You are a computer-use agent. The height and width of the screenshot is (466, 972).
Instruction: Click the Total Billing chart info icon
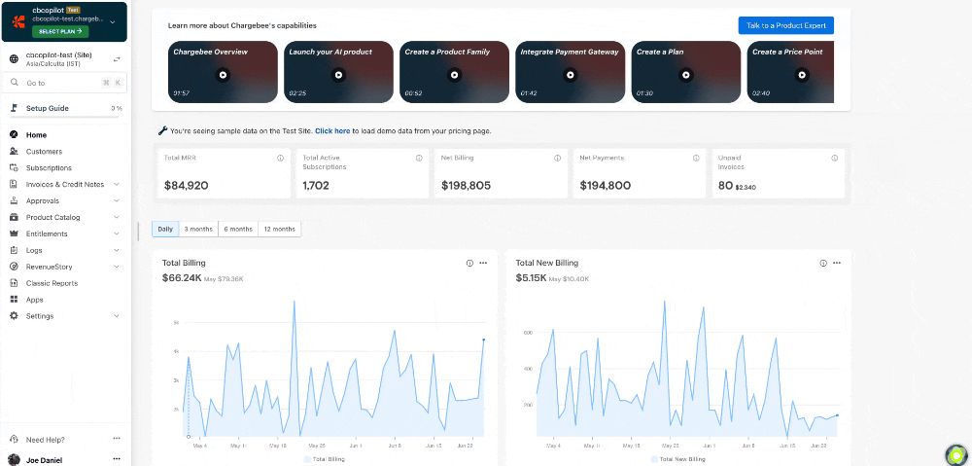(469, 263)
